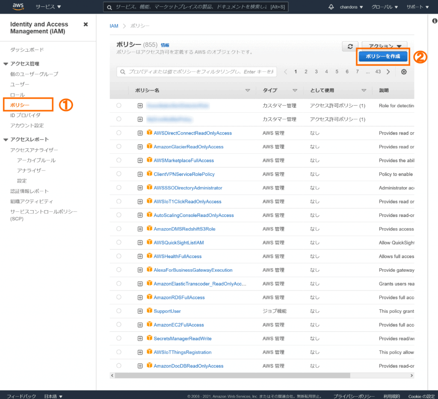Select the AmazonRDSFullAccess radio button
This screenshot has height=399, width=438.
(x=119, y=297)
